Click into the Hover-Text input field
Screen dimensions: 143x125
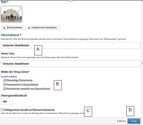pos(70,64)
